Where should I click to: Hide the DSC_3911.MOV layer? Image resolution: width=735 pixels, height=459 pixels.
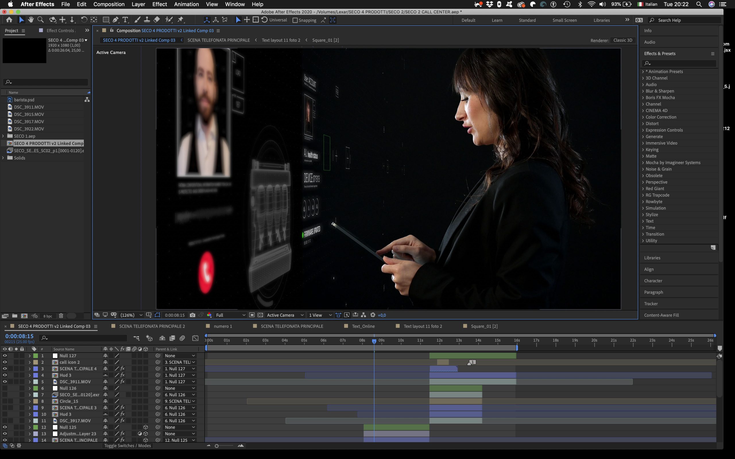pos(5,382)
